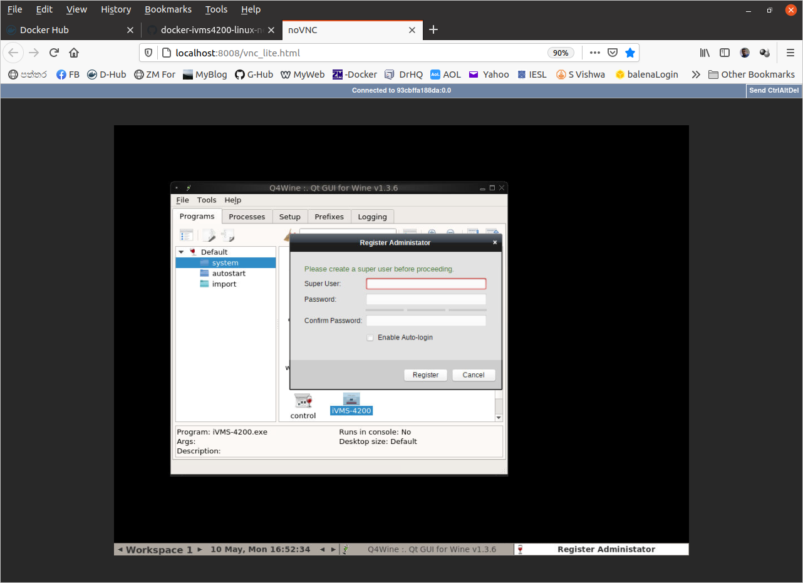Switch to the Docker Hub browser tab

pos(71,29)
